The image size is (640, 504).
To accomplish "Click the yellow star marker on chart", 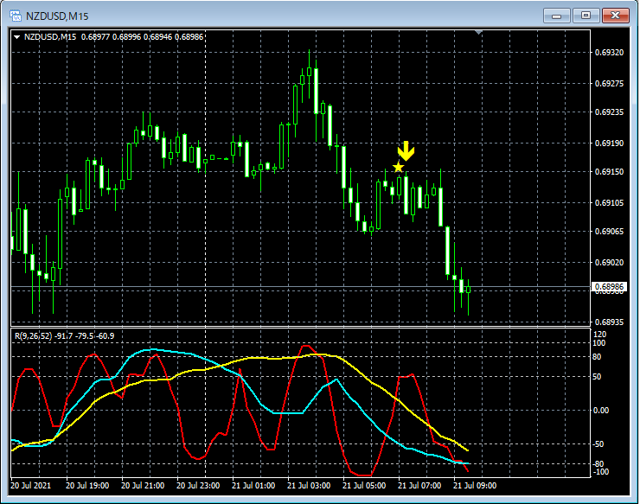I will click(x=399, y=168).
